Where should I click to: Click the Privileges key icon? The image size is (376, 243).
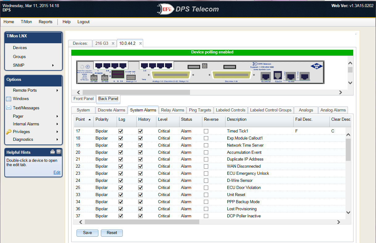point(9,132)
